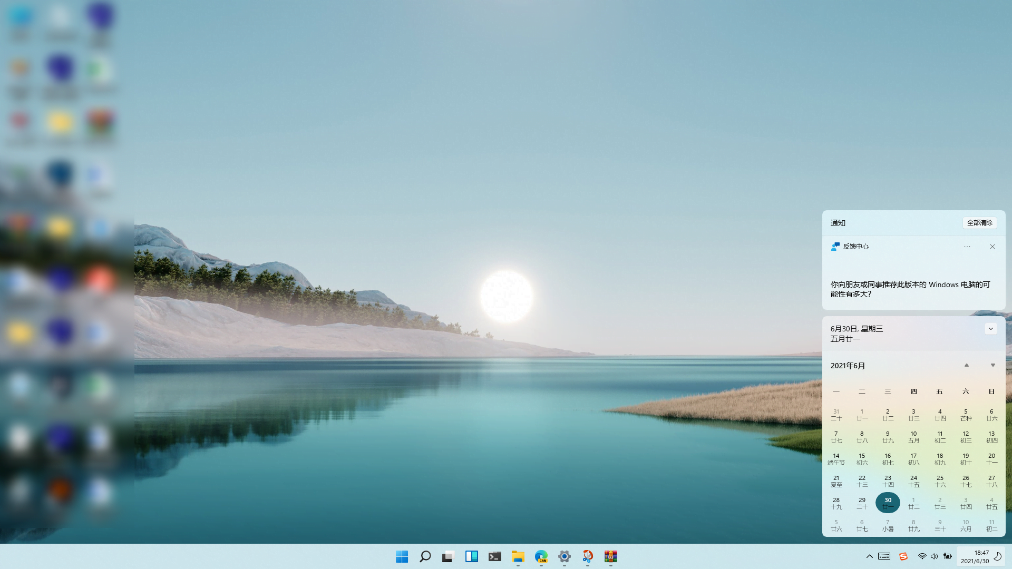Open the Windows Start menu

(x=402, y=556)
